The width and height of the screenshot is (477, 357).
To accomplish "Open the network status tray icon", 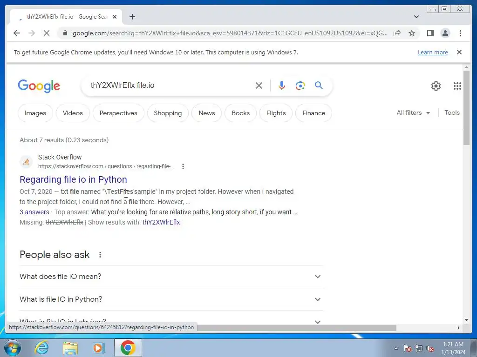I will click(x=419, y=348).
